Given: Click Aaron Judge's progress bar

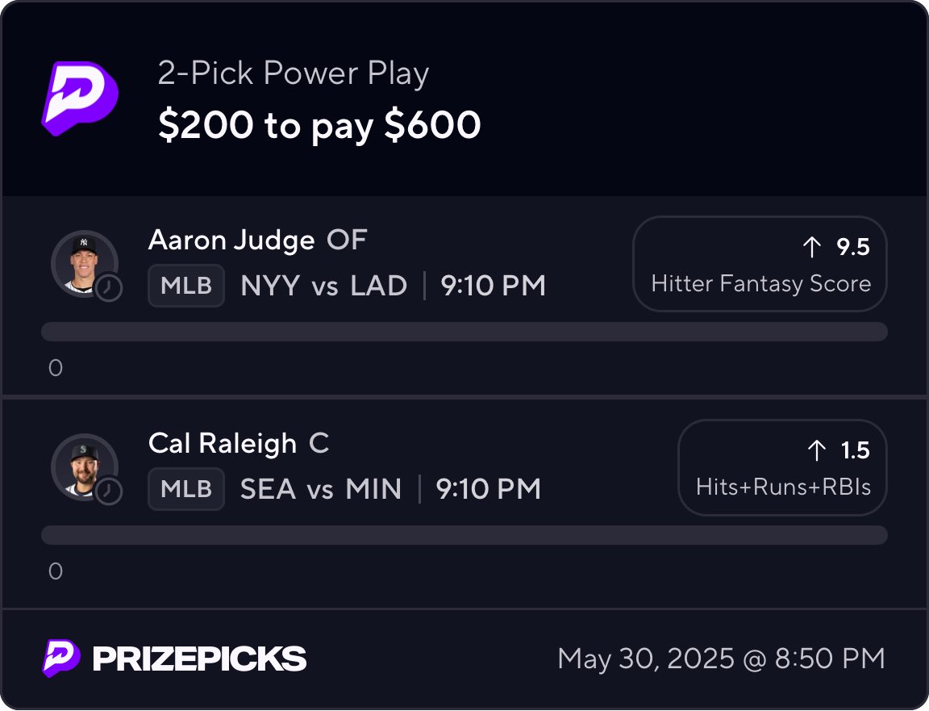Looking at the screenshot, I should coord(464,332).
